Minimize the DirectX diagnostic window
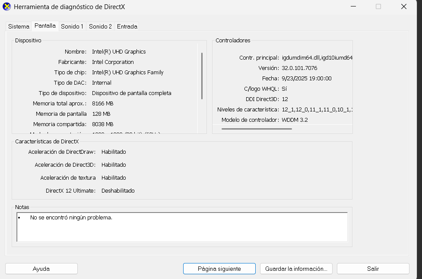The width and height of the screenshot is (422, 279). click(x=353, y=6)
